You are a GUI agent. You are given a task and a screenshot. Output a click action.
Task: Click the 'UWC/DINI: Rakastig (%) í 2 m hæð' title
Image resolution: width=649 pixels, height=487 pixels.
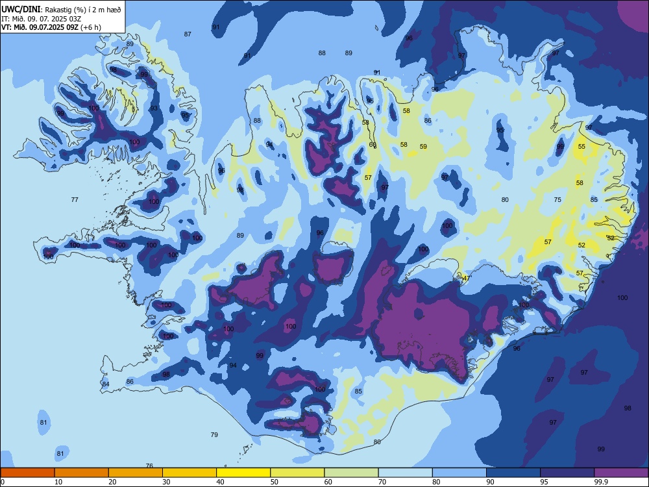coord(61,9)
